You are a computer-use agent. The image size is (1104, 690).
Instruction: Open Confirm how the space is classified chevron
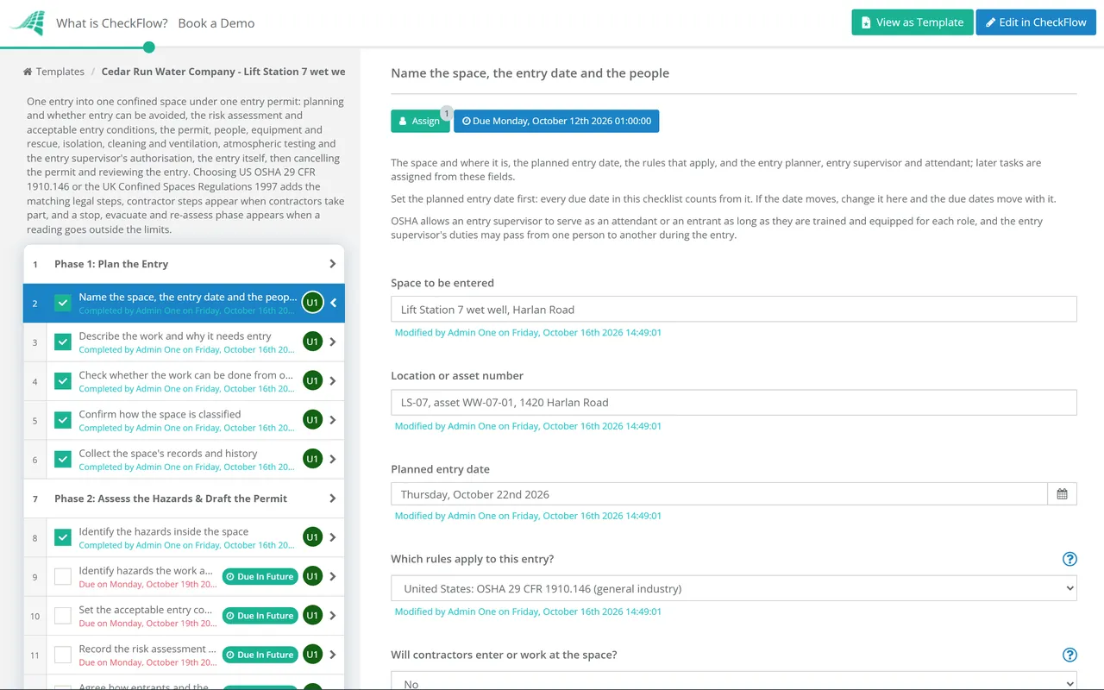pos(333,420)
